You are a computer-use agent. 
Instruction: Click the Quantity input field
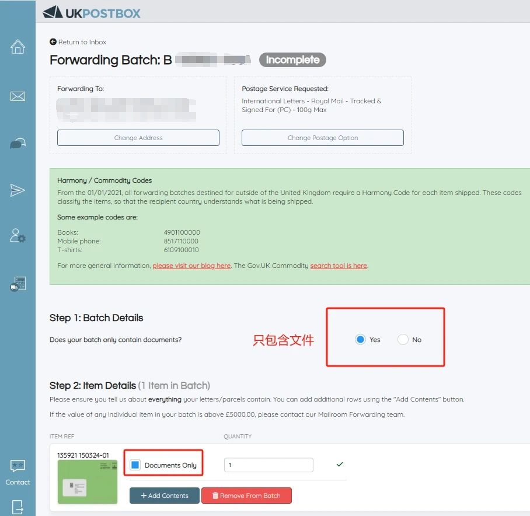(x=269, y=465)
